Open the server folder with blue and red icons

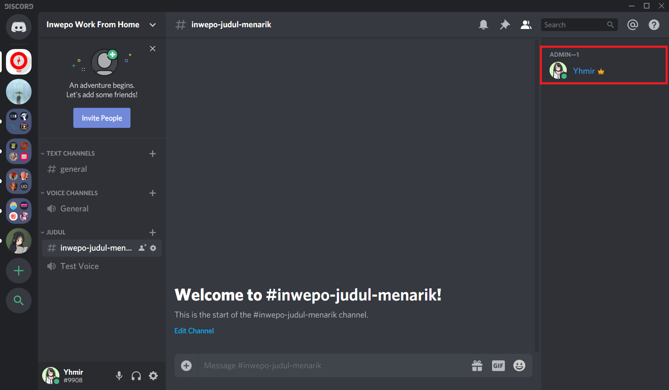(19, 211)
